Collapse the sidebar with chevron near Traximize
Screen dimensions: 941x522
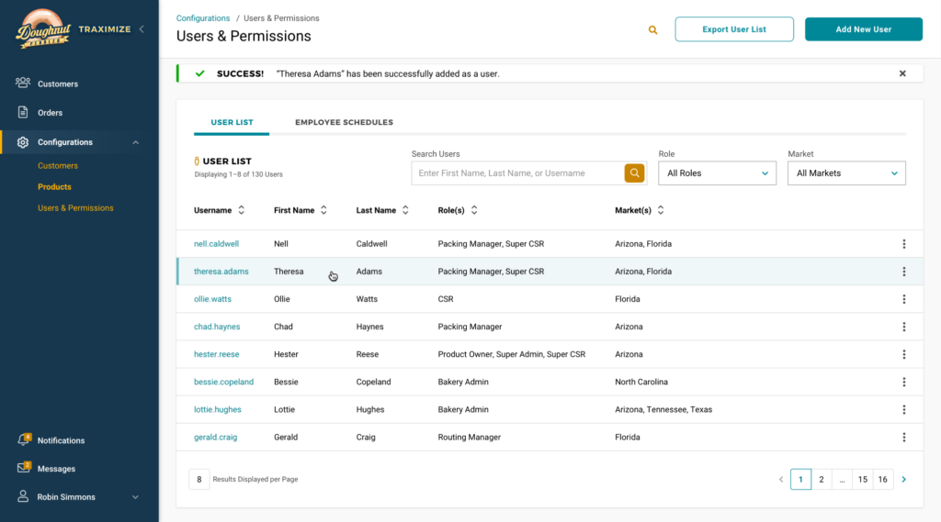click(x=142, y=29)
